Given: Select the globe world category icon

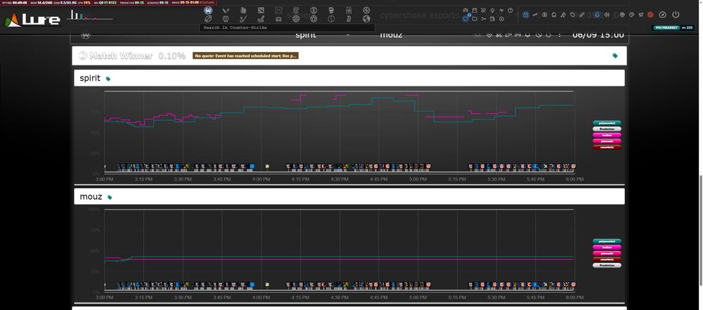Looking at the screenshot, I should coord(366,19).
